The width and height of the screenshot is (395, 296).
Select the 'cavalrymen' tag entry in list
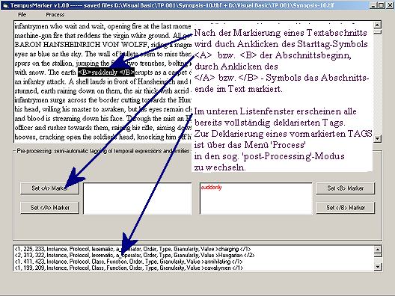[x=129, y=268]
